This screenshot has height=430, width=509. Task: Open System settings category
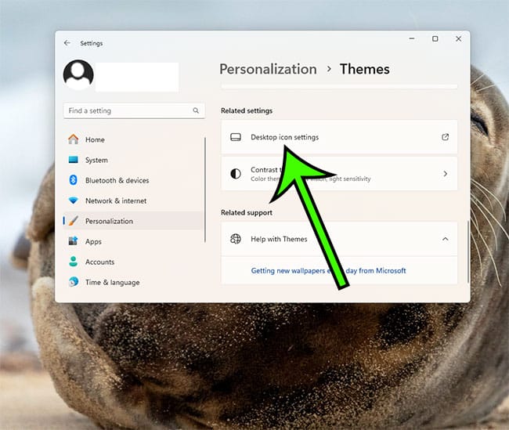tap(133, 160)
